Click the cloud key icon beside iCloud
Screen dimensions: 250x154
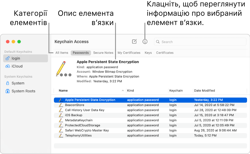(8, 66)
